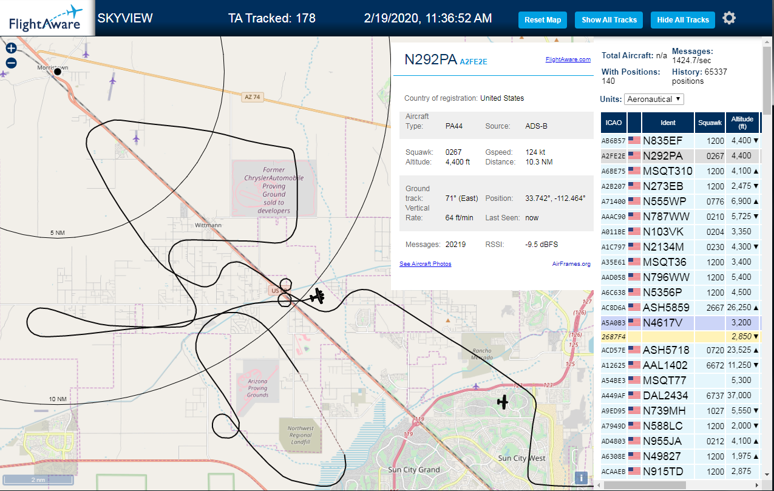
Task: Open the FlightAware.com link in the aircraft panel
Action: coord(568,59)
